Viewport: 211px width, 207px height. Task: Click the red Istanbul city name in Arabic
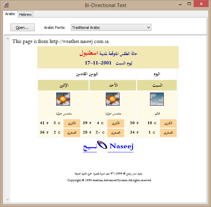(88, 54)
